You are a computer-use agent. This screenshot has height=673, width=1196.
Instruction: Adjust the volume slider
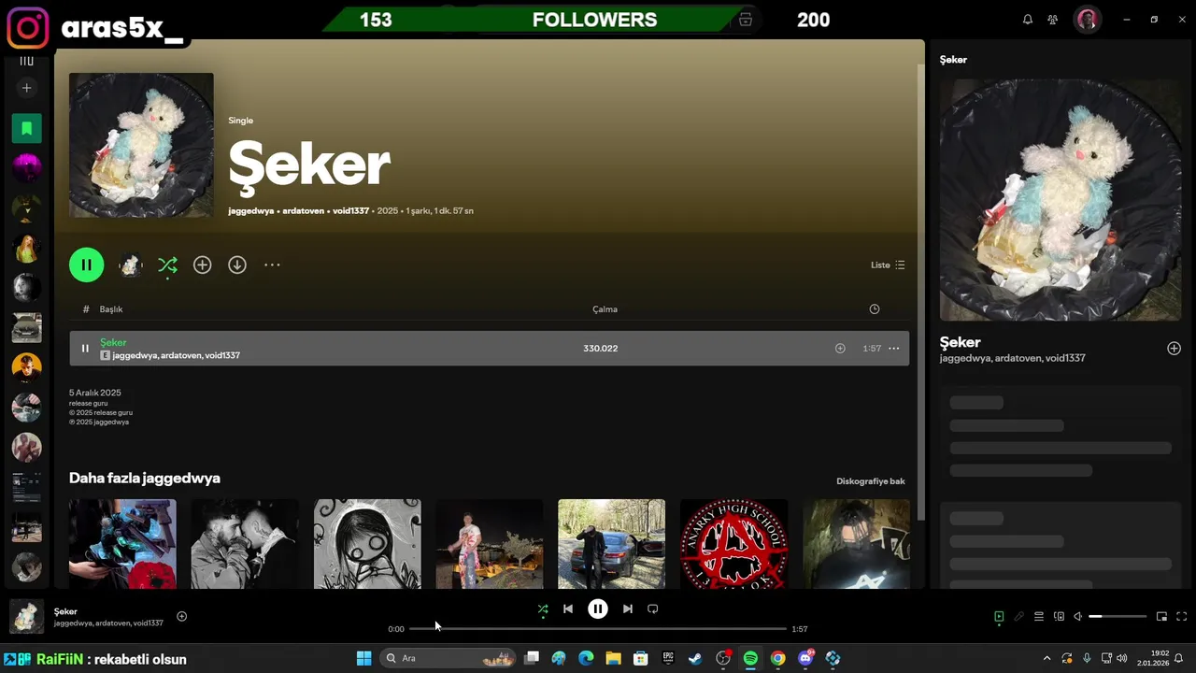pyautogui.click(x=1118, y=617)
